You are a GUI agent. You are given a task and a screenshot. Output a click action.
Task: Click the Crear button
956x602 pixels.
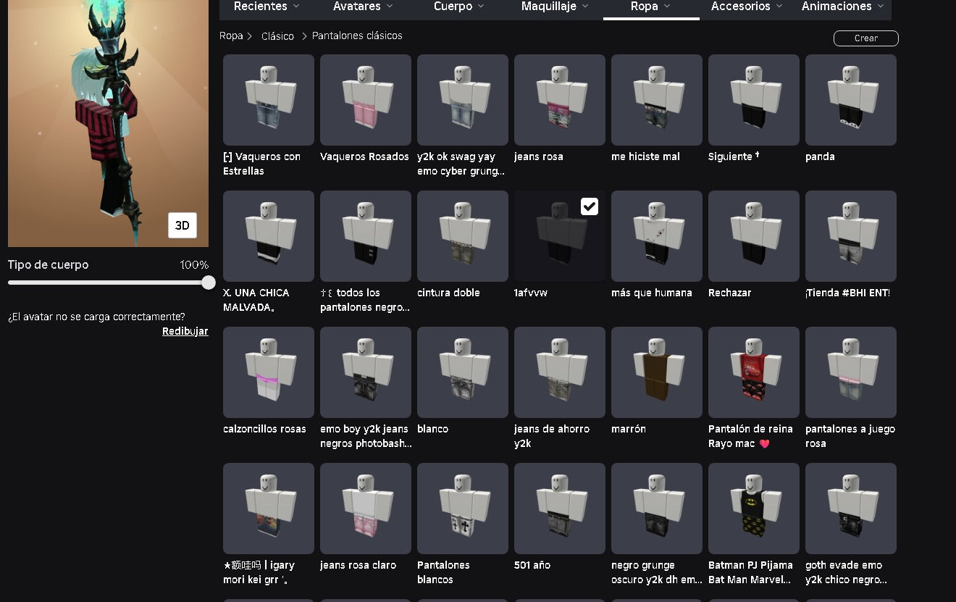866,38
